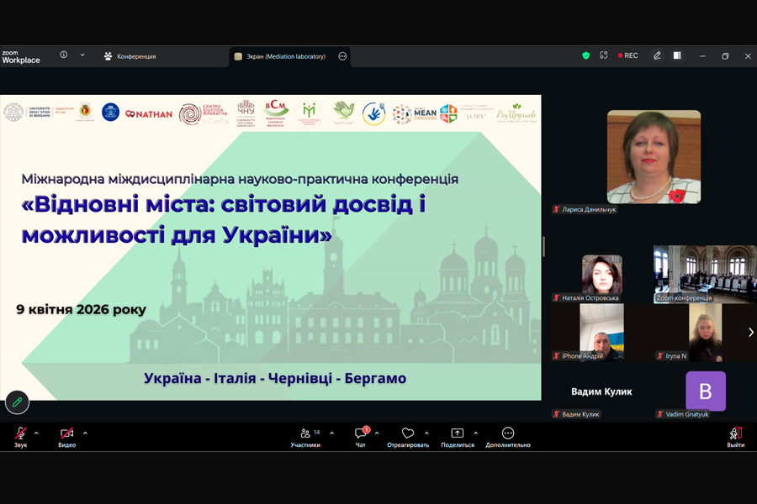Click muted mic icon by Iryna N
757x504 pixels.
(660, 356)
